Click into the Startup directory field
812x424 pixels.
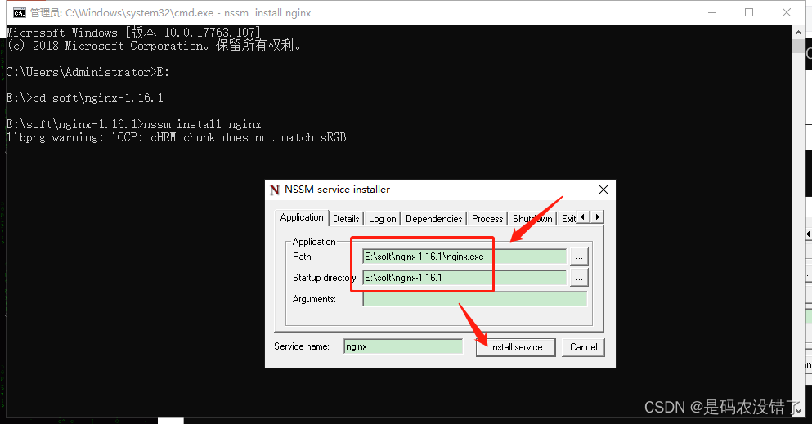pyautogui.click(x=464, y=278)
